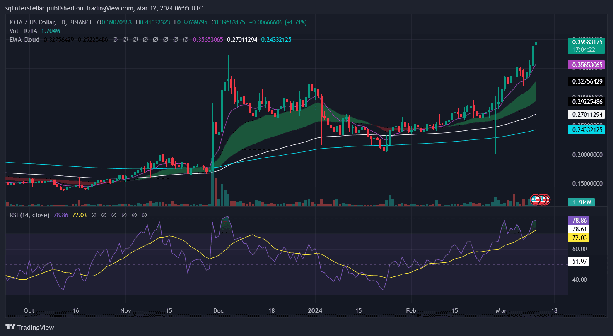The width and height of the screenshot is (613, 336).
Task: Click the Vol · IOTA indicator legend label
Action: coord(24,31)
